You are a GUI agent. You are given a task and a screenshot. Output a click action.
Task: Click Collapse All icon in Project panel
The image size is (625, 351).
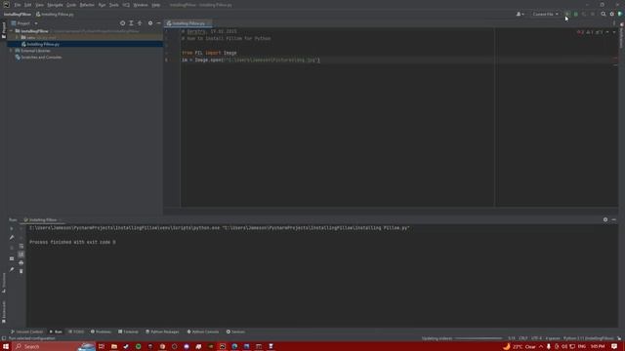[140, 23]
